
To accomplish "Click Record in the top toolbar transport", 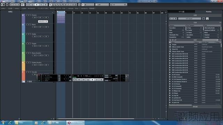I will click(x=46, y=5).
